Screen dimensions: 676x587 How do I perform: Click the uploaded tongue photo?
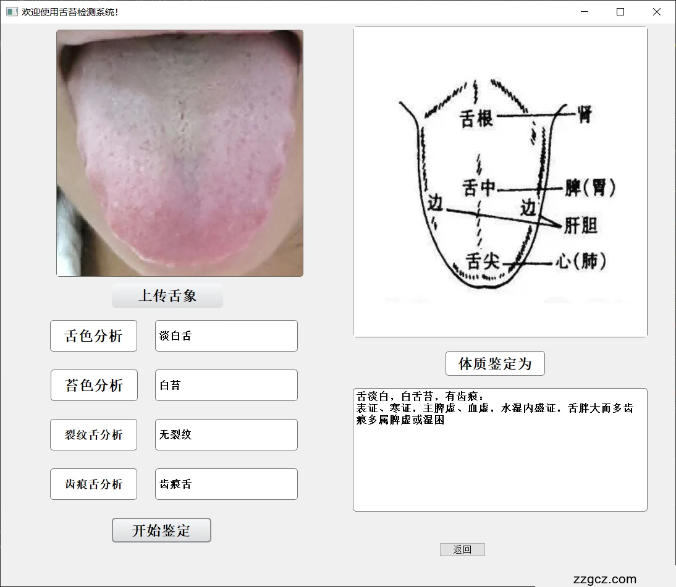(180, 153)
